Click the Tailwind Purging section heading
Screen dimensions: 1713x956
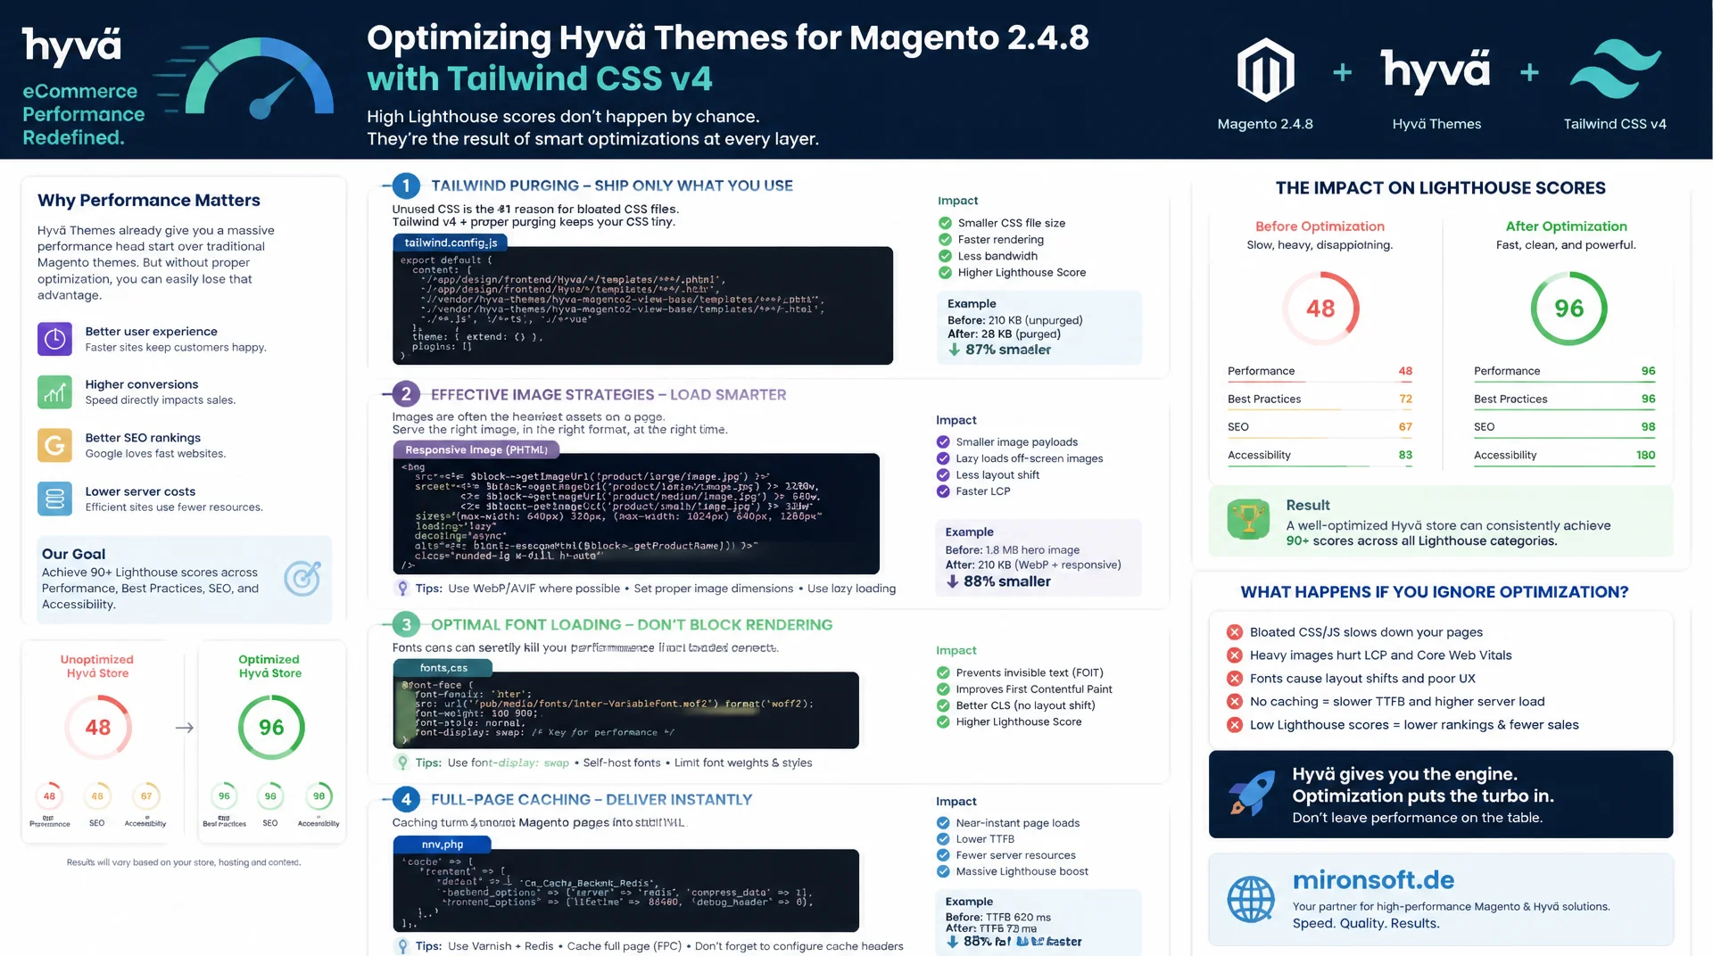612,185
